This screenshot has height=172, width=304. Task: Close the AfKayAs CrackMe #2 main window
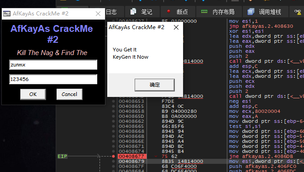[x=98, y=14]
